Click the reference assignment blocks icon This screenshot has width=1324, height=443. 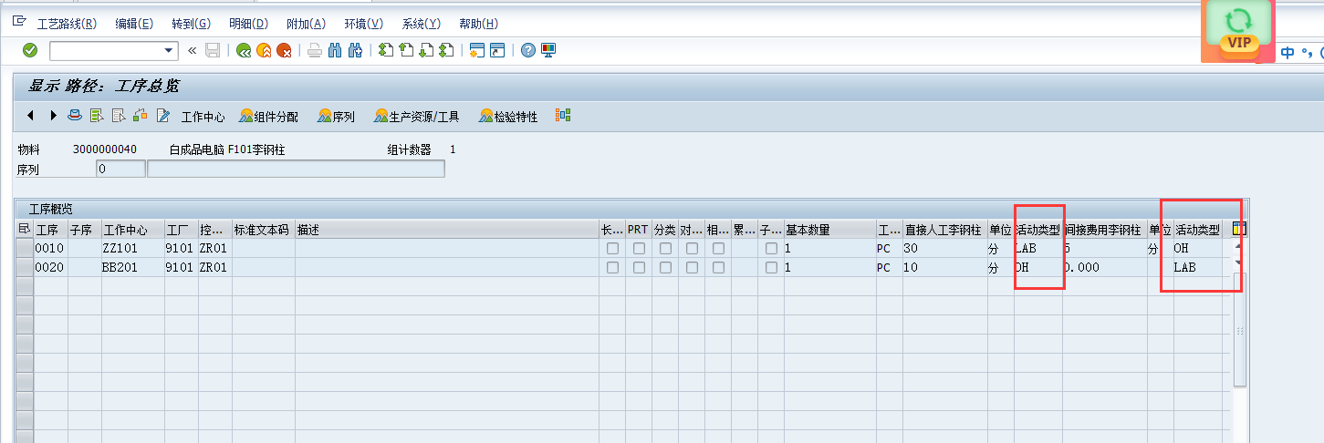(141, 116)
